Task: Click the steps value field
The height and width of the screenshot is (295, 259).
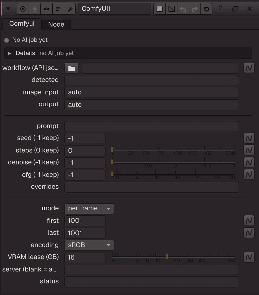Action: pos(85,151)
